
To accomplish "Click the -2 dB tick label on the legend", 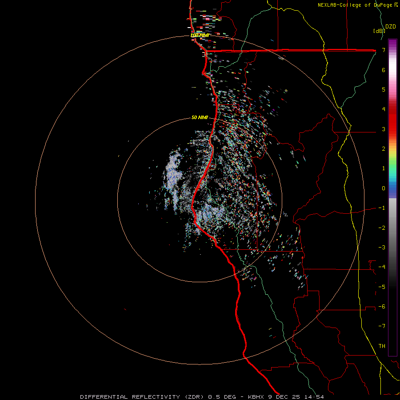I will [382, 228].
